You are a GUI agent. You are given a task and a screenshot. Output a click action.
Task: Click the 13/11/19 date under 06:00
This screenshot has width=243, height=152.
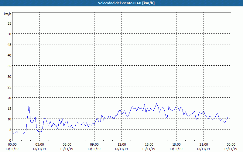tap(67, 149)
